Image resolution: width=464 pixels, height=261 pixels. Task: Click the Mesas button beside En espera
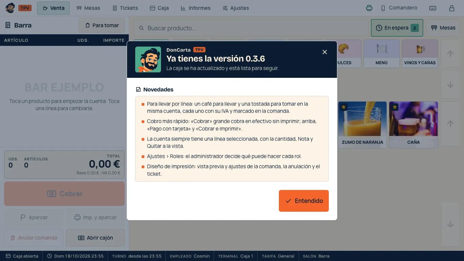443,28
